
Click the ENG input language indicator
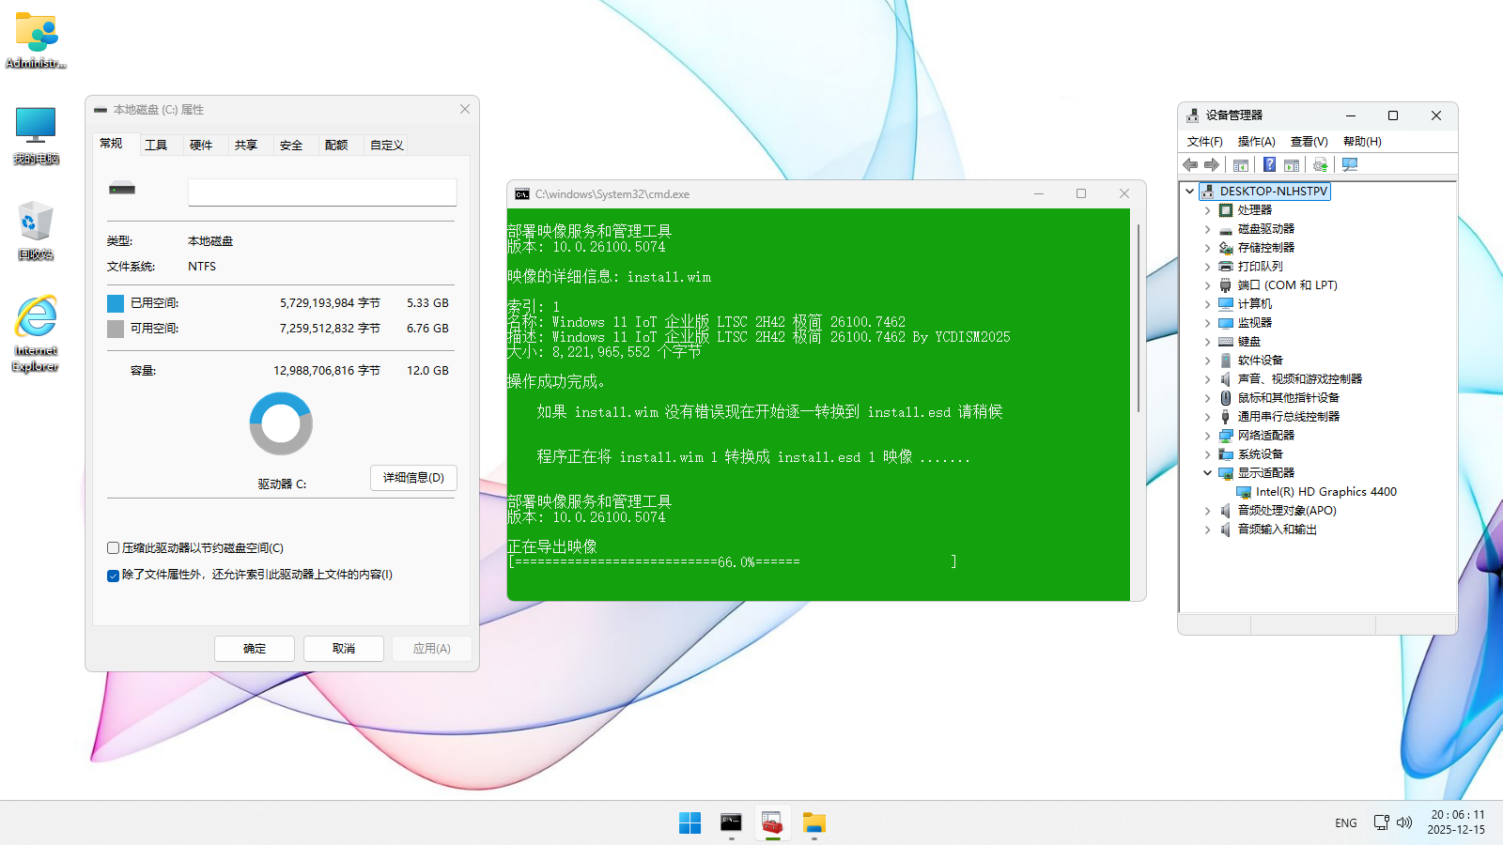coord(1346,823)
